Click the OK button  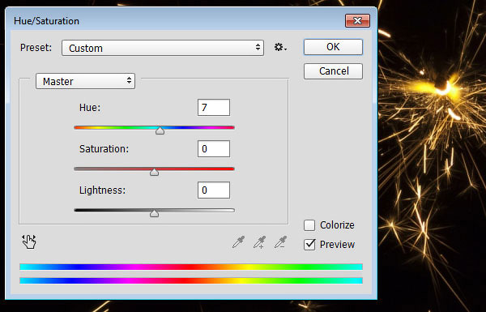click(333, 47)
